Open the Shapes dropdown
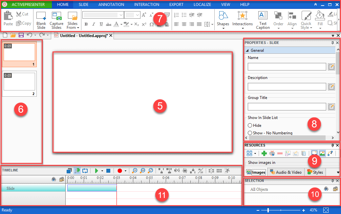The image size is (341, 214). point(223,20)
